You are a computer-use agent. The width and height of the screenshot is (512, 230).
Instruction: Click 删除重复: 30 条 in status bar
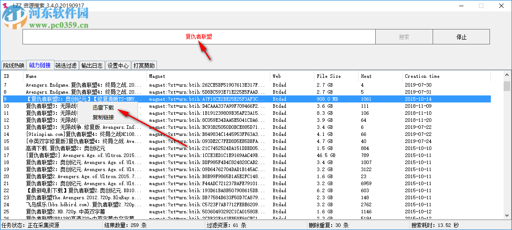[329, 225]
